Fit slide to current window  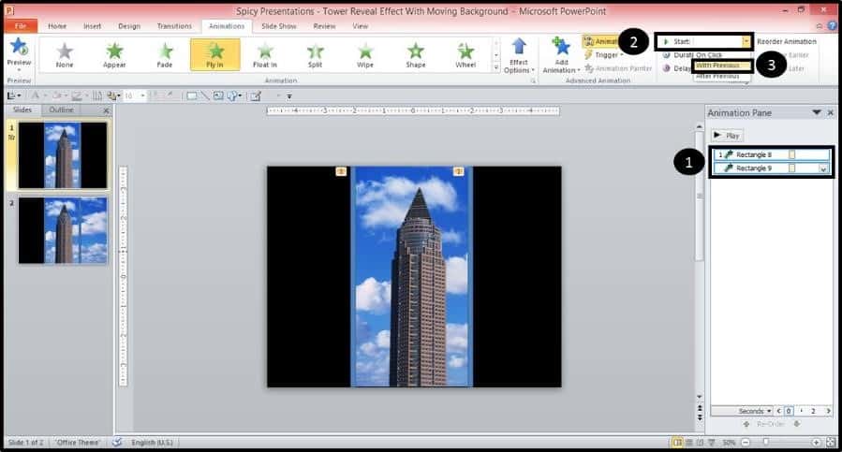pyautogui.click(x=832, y=443)
